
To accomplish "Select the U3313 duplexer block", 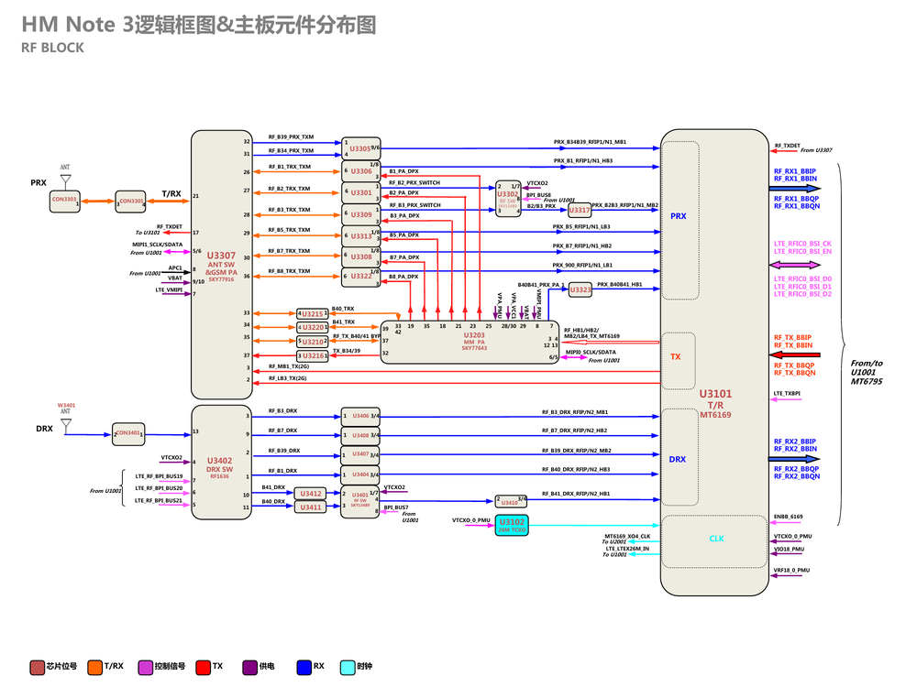I will 360,235.
